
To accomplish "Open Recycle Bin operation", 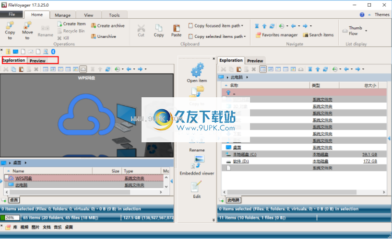I will click(71, 31).
